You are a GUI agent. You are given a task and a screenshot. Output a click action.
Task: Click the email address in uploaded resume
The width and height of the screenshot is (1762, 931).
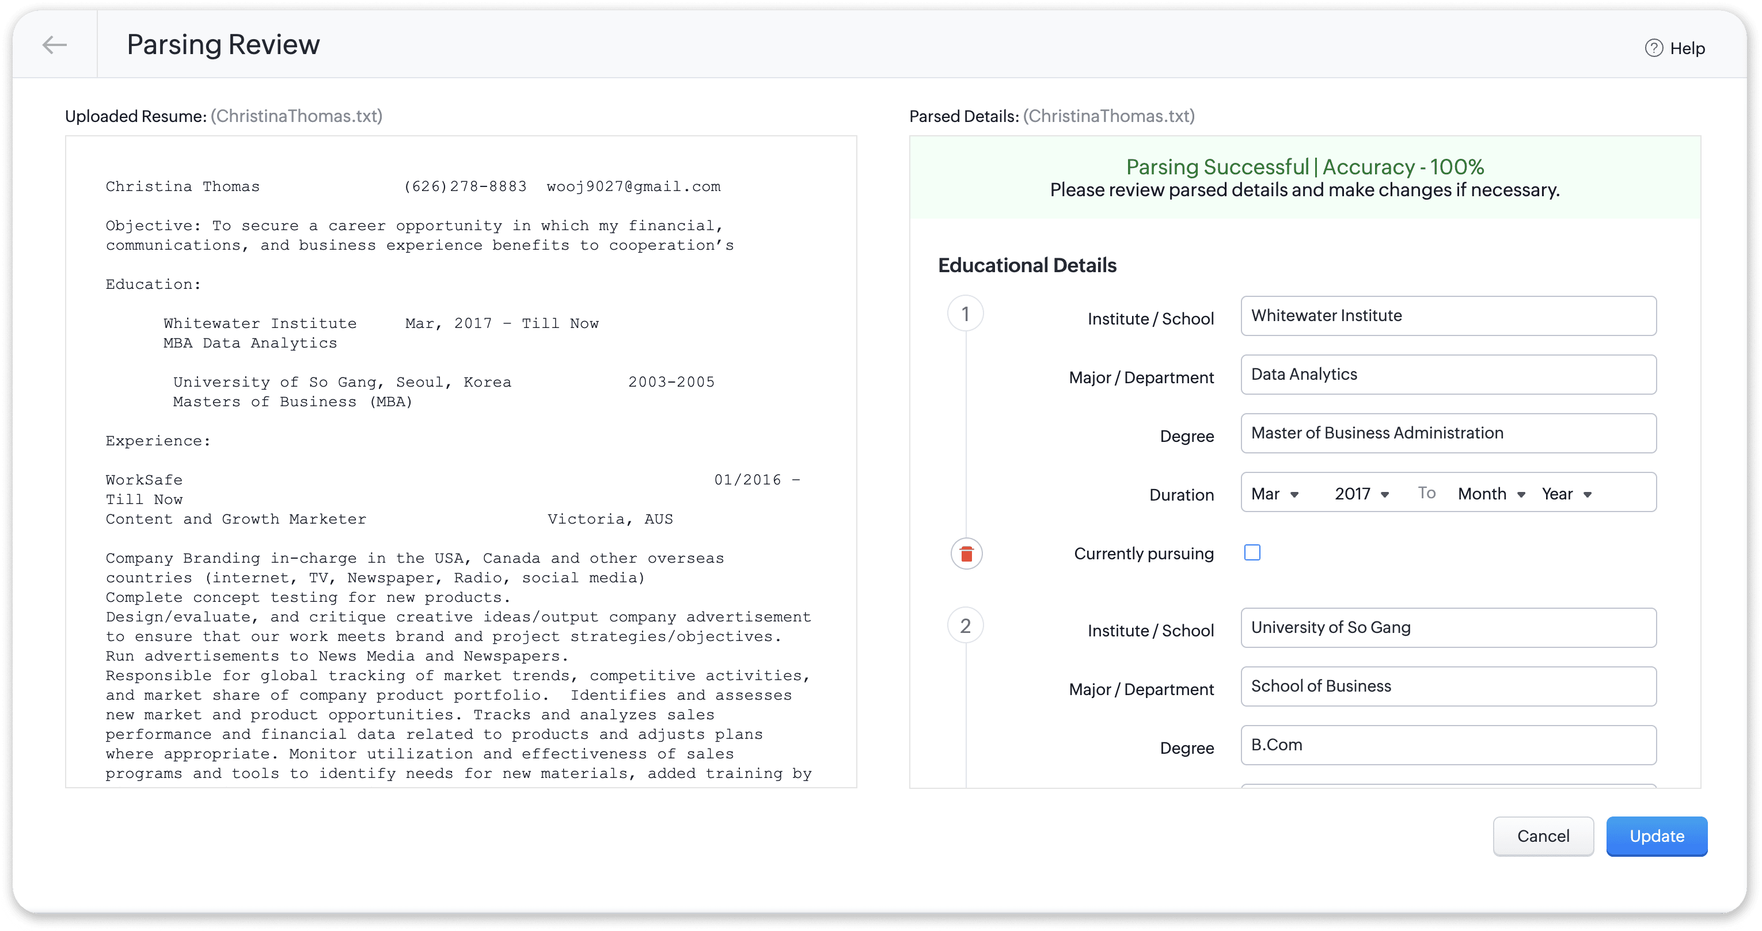(x=633, y=186)
